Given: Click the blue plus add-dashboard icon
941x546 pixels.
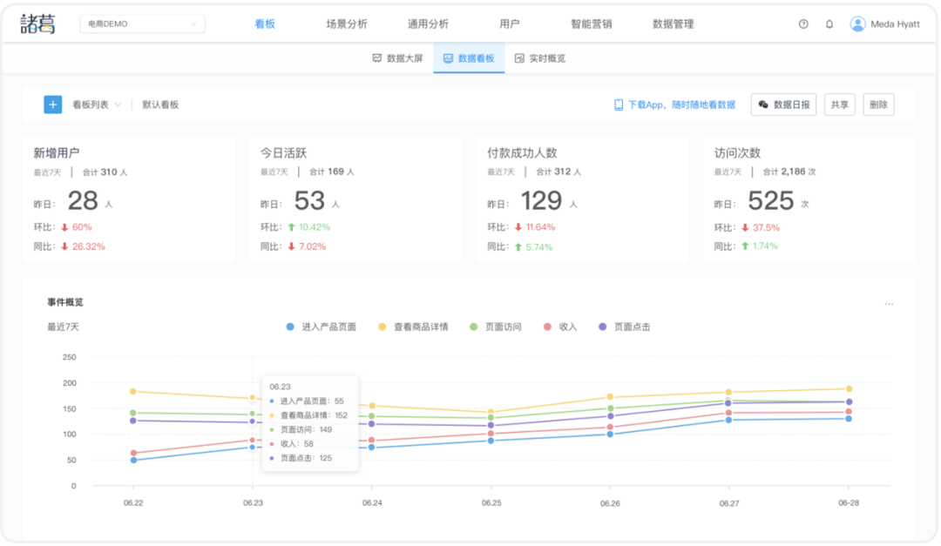Looking at the screenshot, I should pyautogui.click(x=53, y=104).
